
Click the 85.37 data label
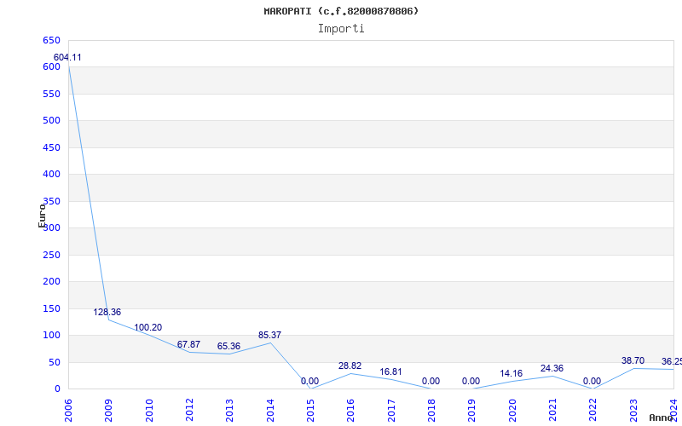click(x=269, y=335)
